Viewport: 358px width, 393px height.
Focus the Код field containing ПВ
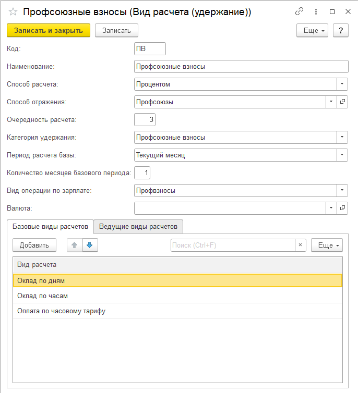150,48
